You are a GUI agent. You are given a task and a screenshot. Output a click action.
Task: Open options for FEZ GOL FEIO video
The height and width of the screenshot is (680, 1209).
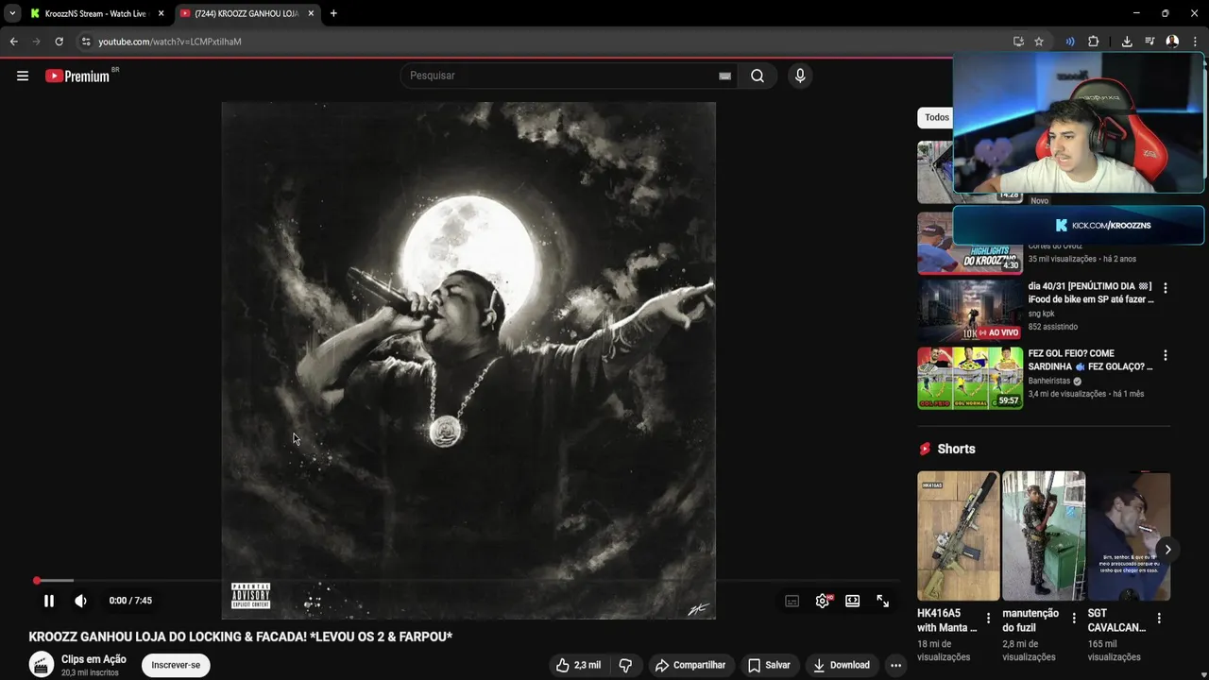click(x=1166, y=356)
